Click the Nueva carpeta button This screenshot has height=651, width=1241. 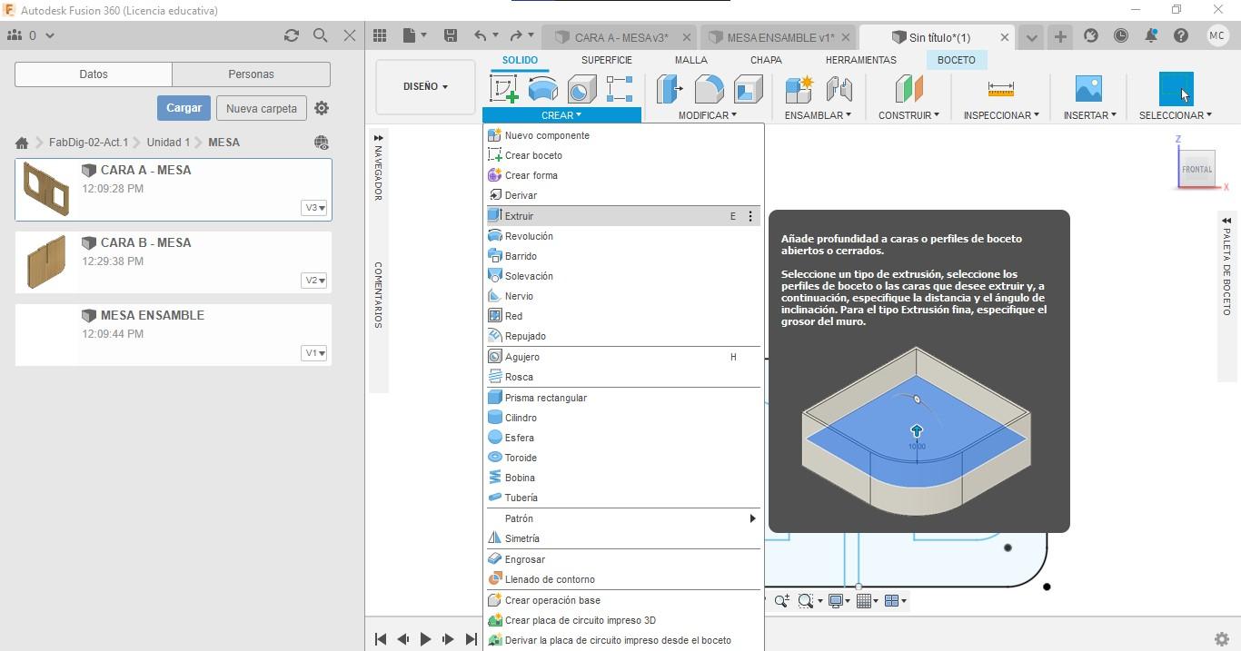262,108
